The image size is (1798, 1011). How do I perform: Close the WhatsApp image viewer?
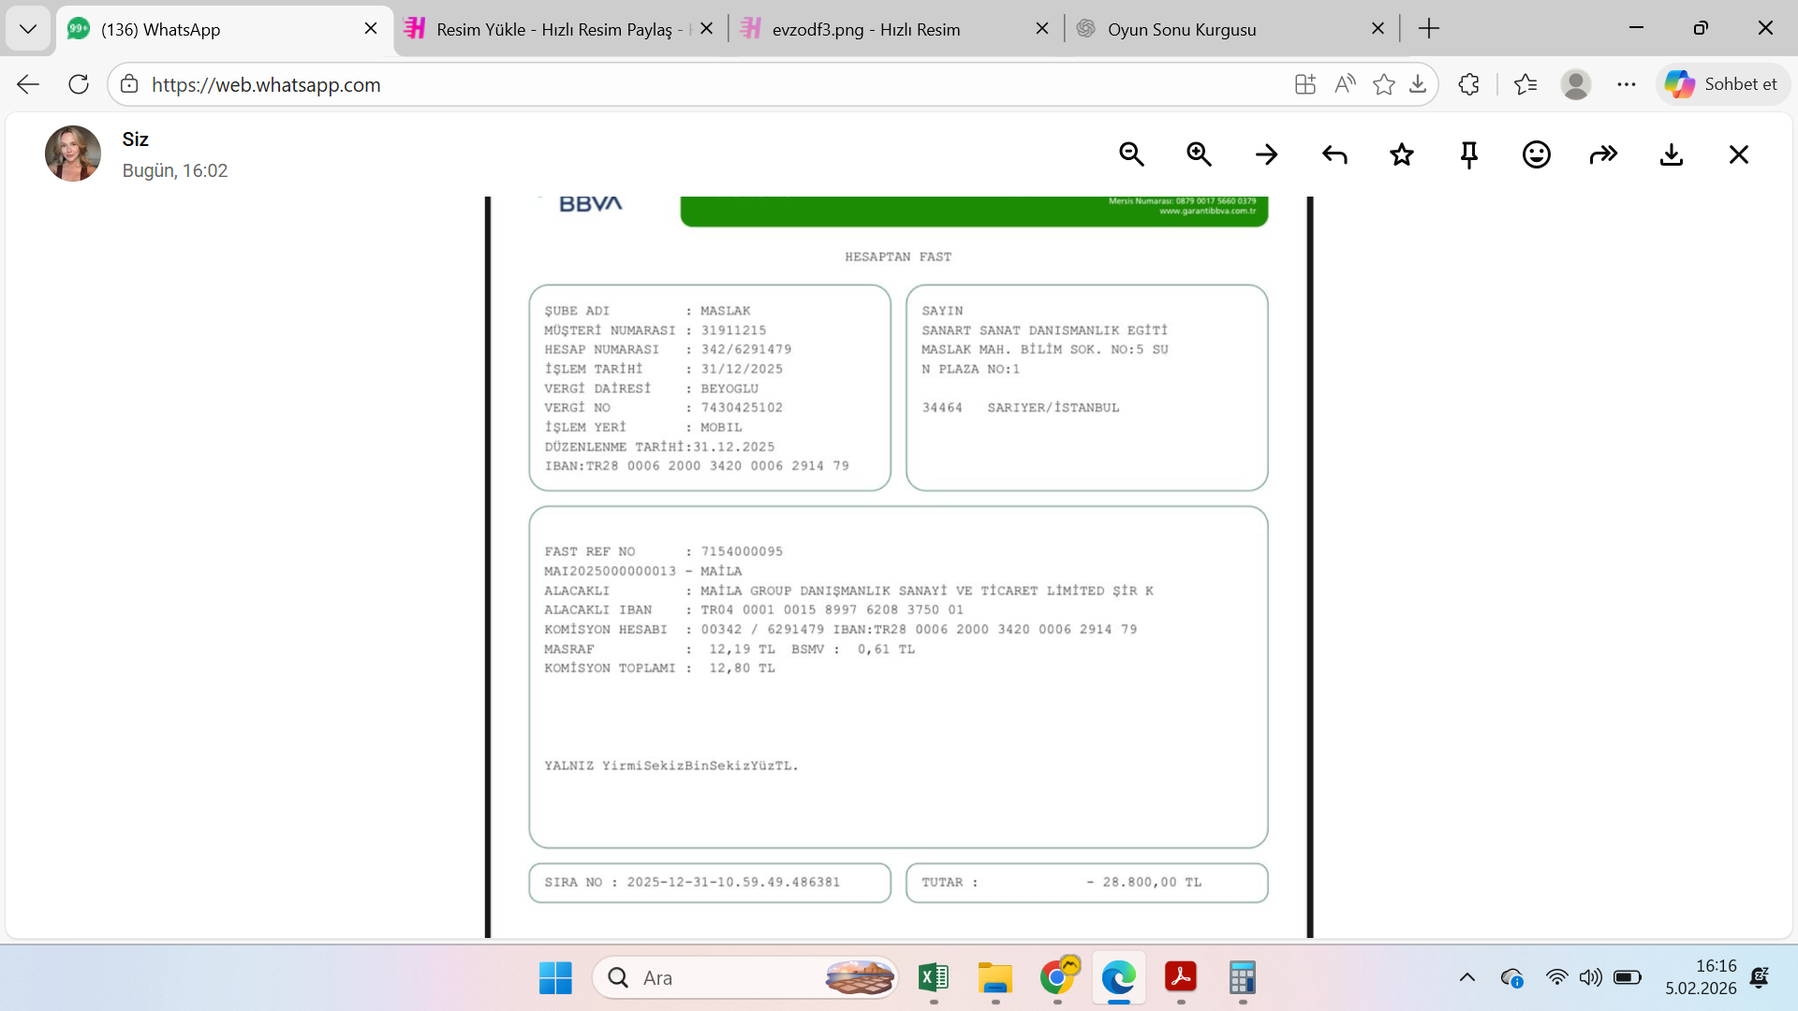pyautogui.click(x=1739, y=154)
